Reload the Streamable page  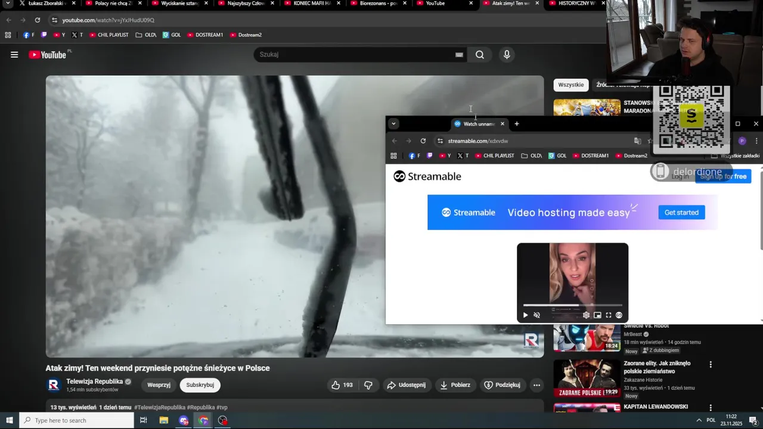point(423,141)
